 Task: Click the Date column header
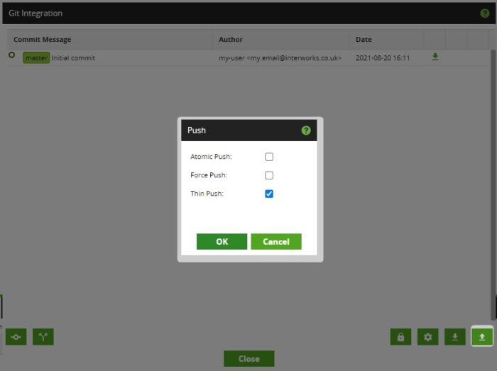pos(364,40)
